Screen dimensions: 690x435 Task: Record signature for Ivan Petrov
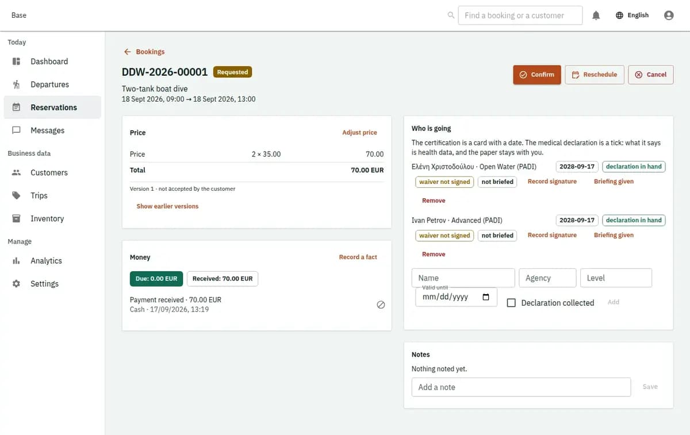click(552, 235)
